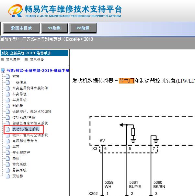This screenshot has width=195, height=196.
Task: Click the page icon beside 座椅
Action: (x=7, y=159)
